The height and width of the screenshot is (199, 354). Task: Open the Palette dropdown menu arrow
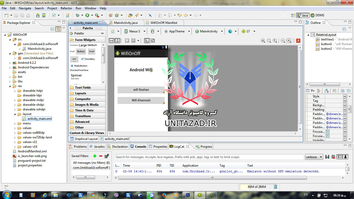[102, 33]
